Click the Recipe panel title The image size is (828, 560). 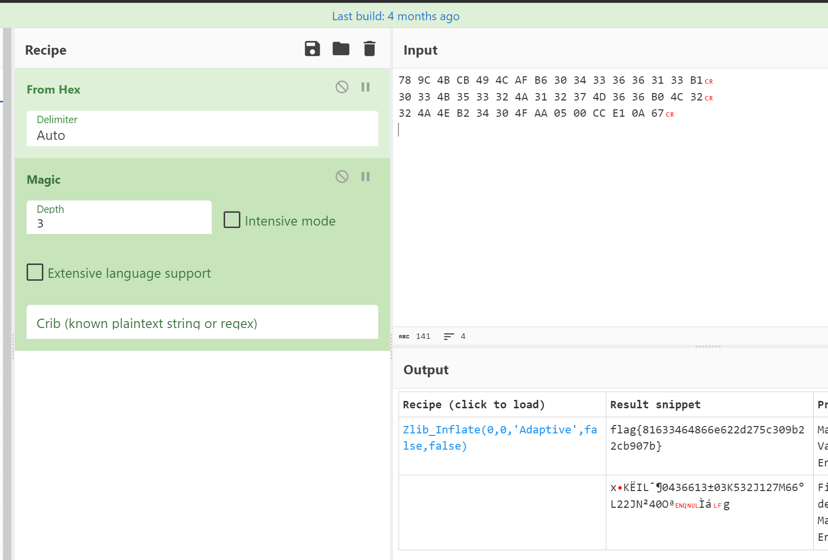click(x=46, y=50)
